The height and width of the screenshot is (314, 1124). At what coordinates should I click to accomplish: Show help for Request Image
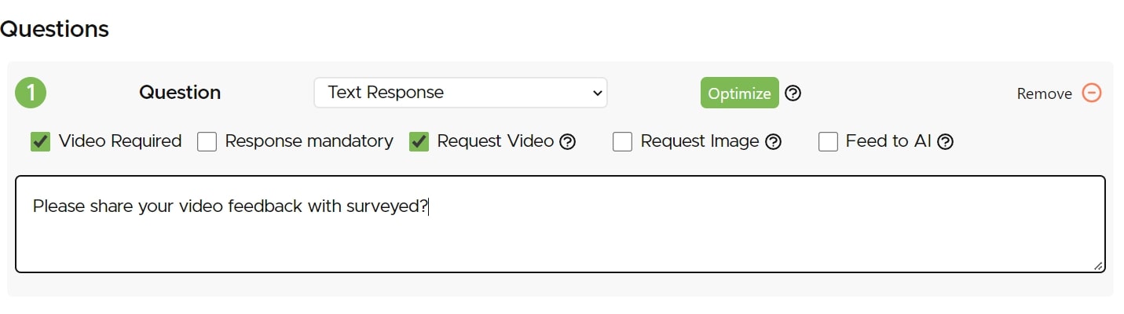pos(773,142)
